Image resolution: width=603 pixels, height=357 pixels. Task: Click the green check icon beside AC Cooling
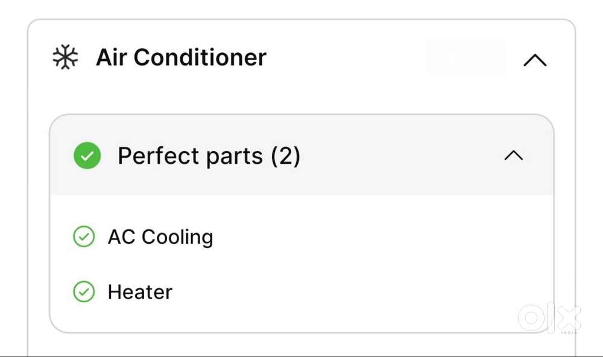[x=84, y=237]
